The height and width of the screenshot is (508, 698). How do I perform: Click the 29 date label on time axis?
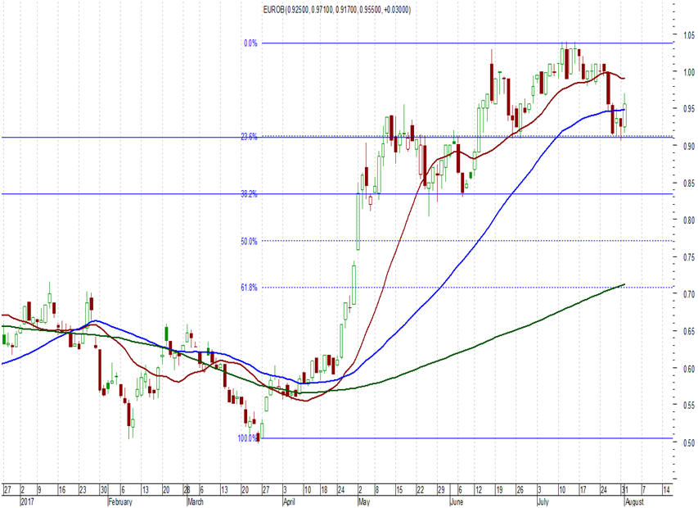(441, 490)
